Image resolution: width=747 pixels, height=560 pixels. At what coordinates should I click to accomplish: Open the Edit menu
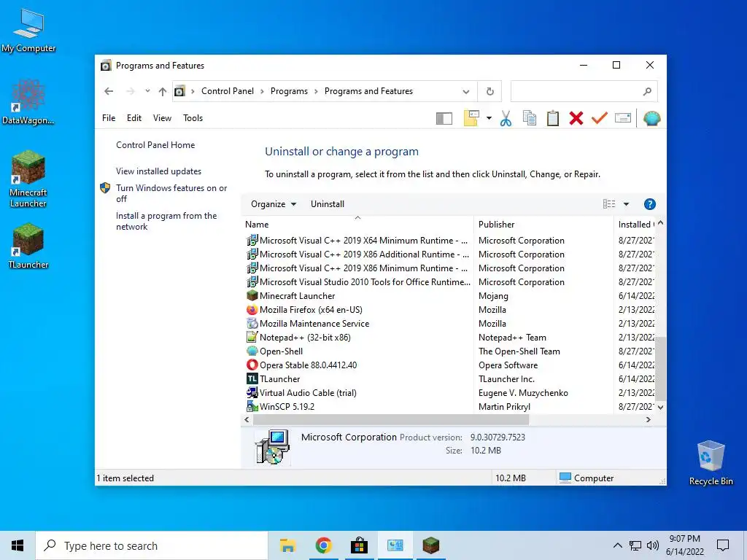pyautogui.click(x=134, y=118)
